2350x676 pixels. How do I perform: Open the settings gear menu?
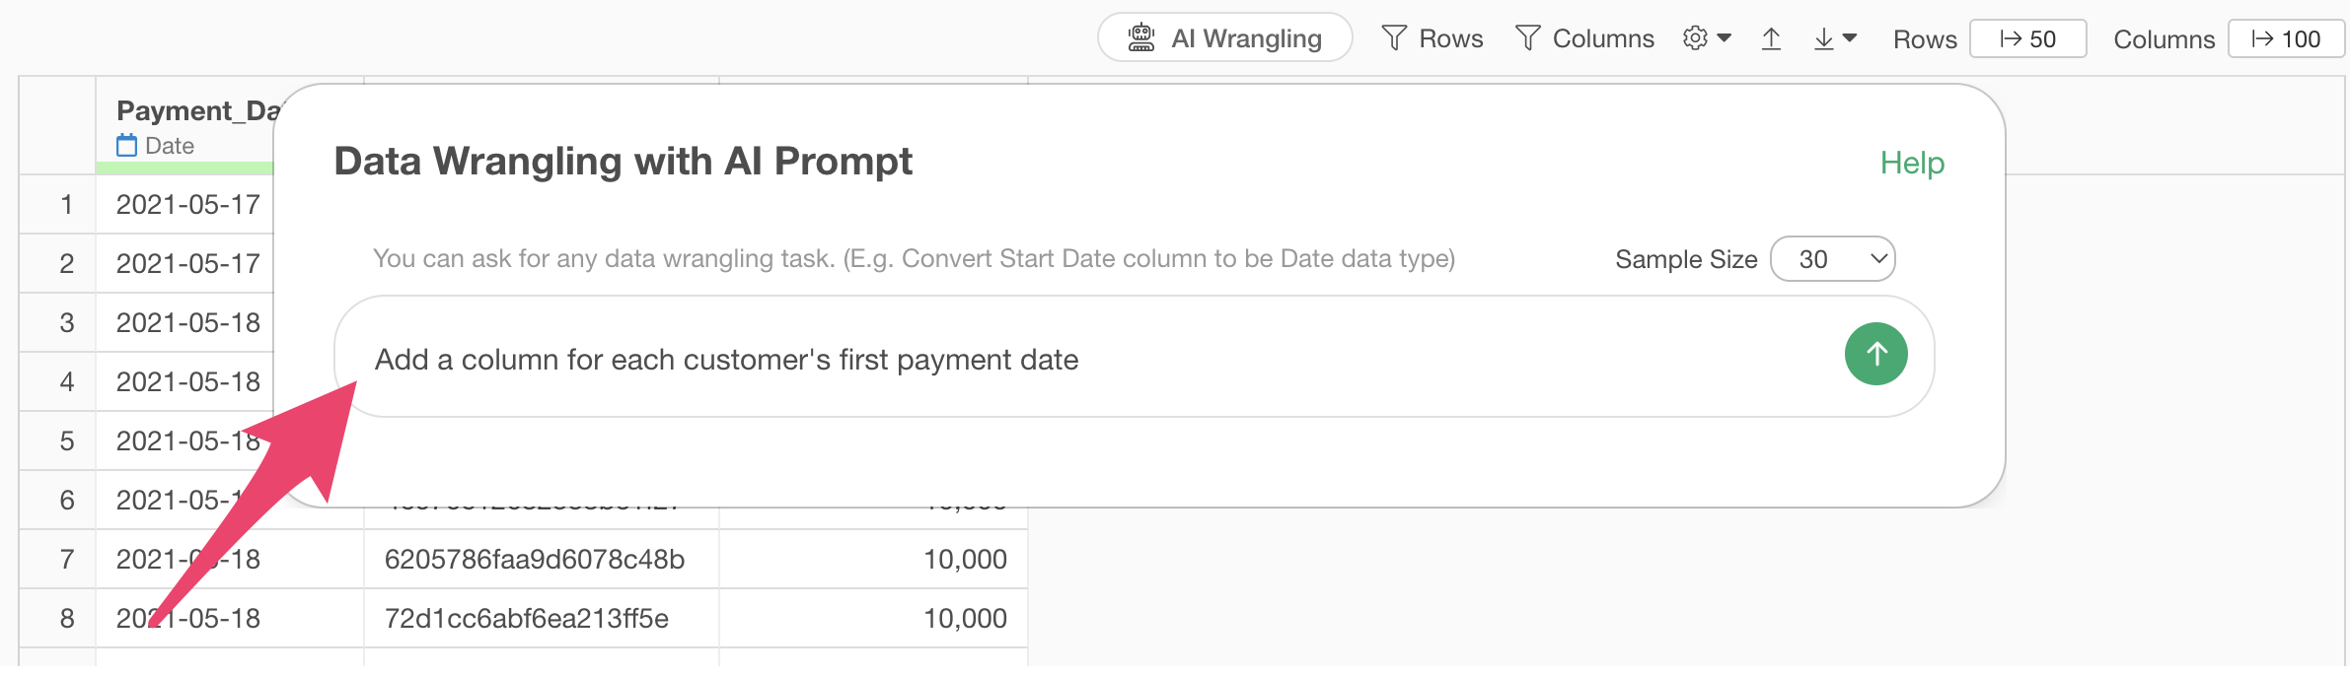[x=1696, y=38]
